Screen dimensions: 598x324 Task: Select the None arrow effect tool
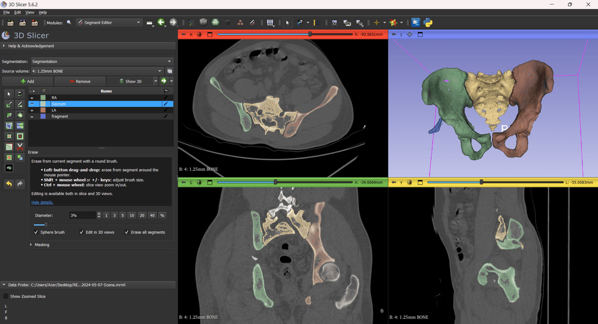[9, 93]
